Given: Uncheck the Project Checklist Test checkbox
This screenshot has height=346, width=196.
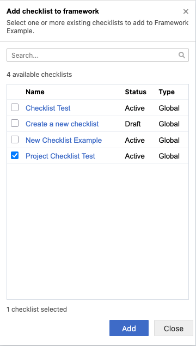Looking at the screenshot, I should point(15,156).
